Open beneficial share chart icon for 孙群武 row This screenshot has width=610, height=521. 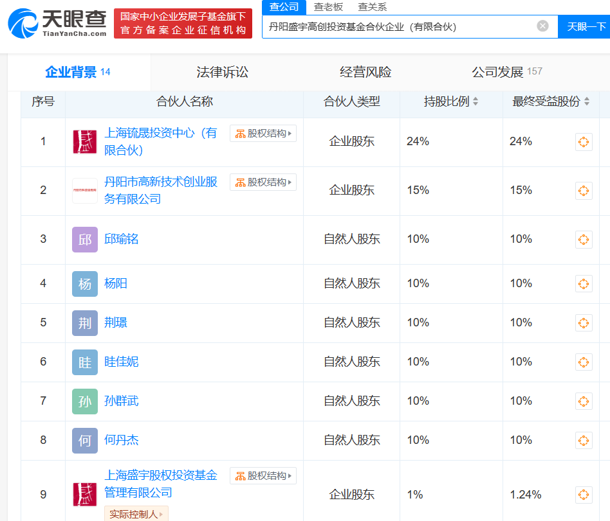click(x=584, y=402)
